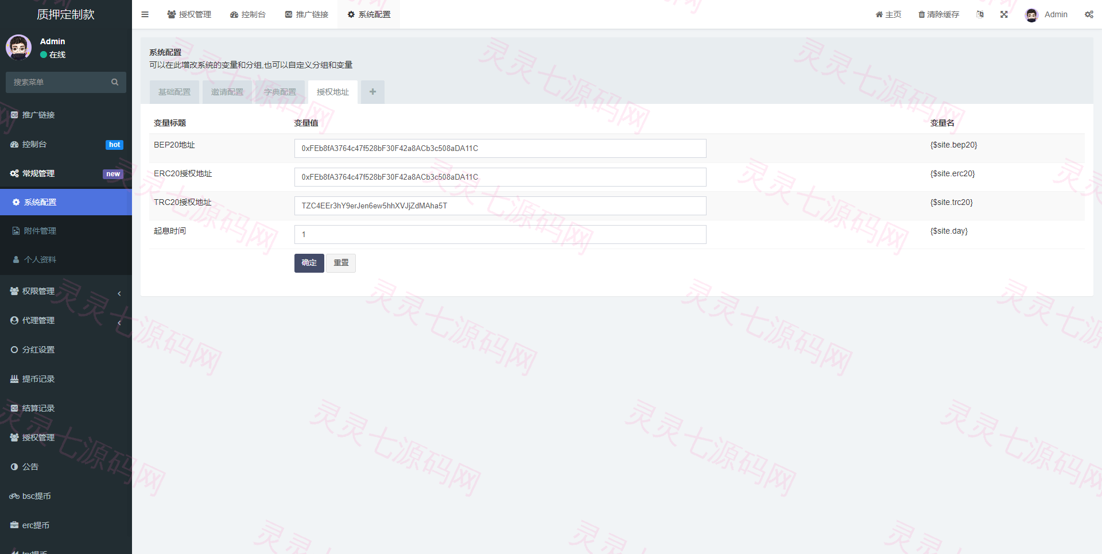
Task: Expand the 代理管理 sidebar menu
Action: pos(66,320)
